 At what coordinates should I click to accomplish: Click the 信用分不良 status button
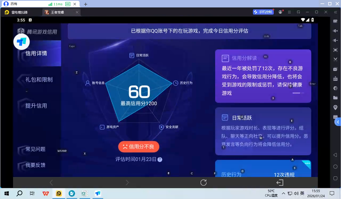139,146
